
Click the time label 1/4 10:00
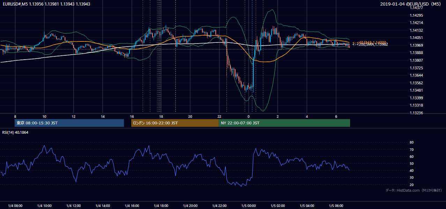coord(44,206)
